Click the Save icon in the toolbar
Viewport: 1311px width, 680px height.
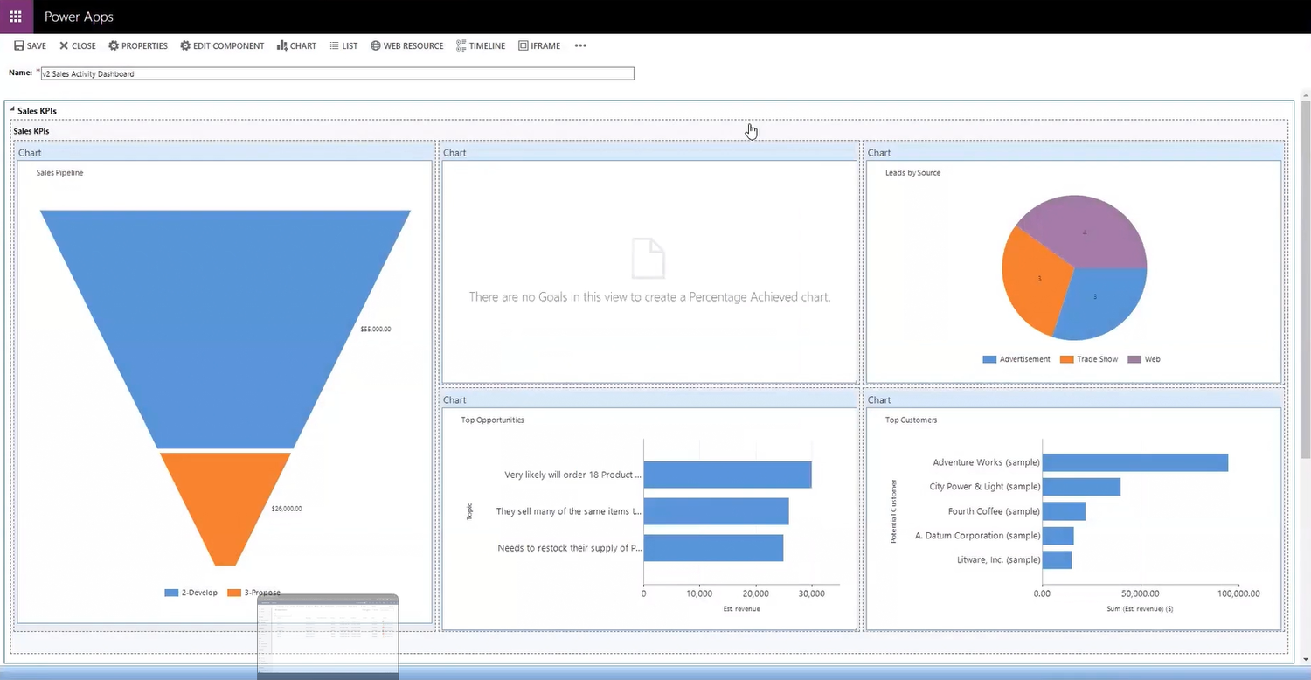click(x=18, y=45)
